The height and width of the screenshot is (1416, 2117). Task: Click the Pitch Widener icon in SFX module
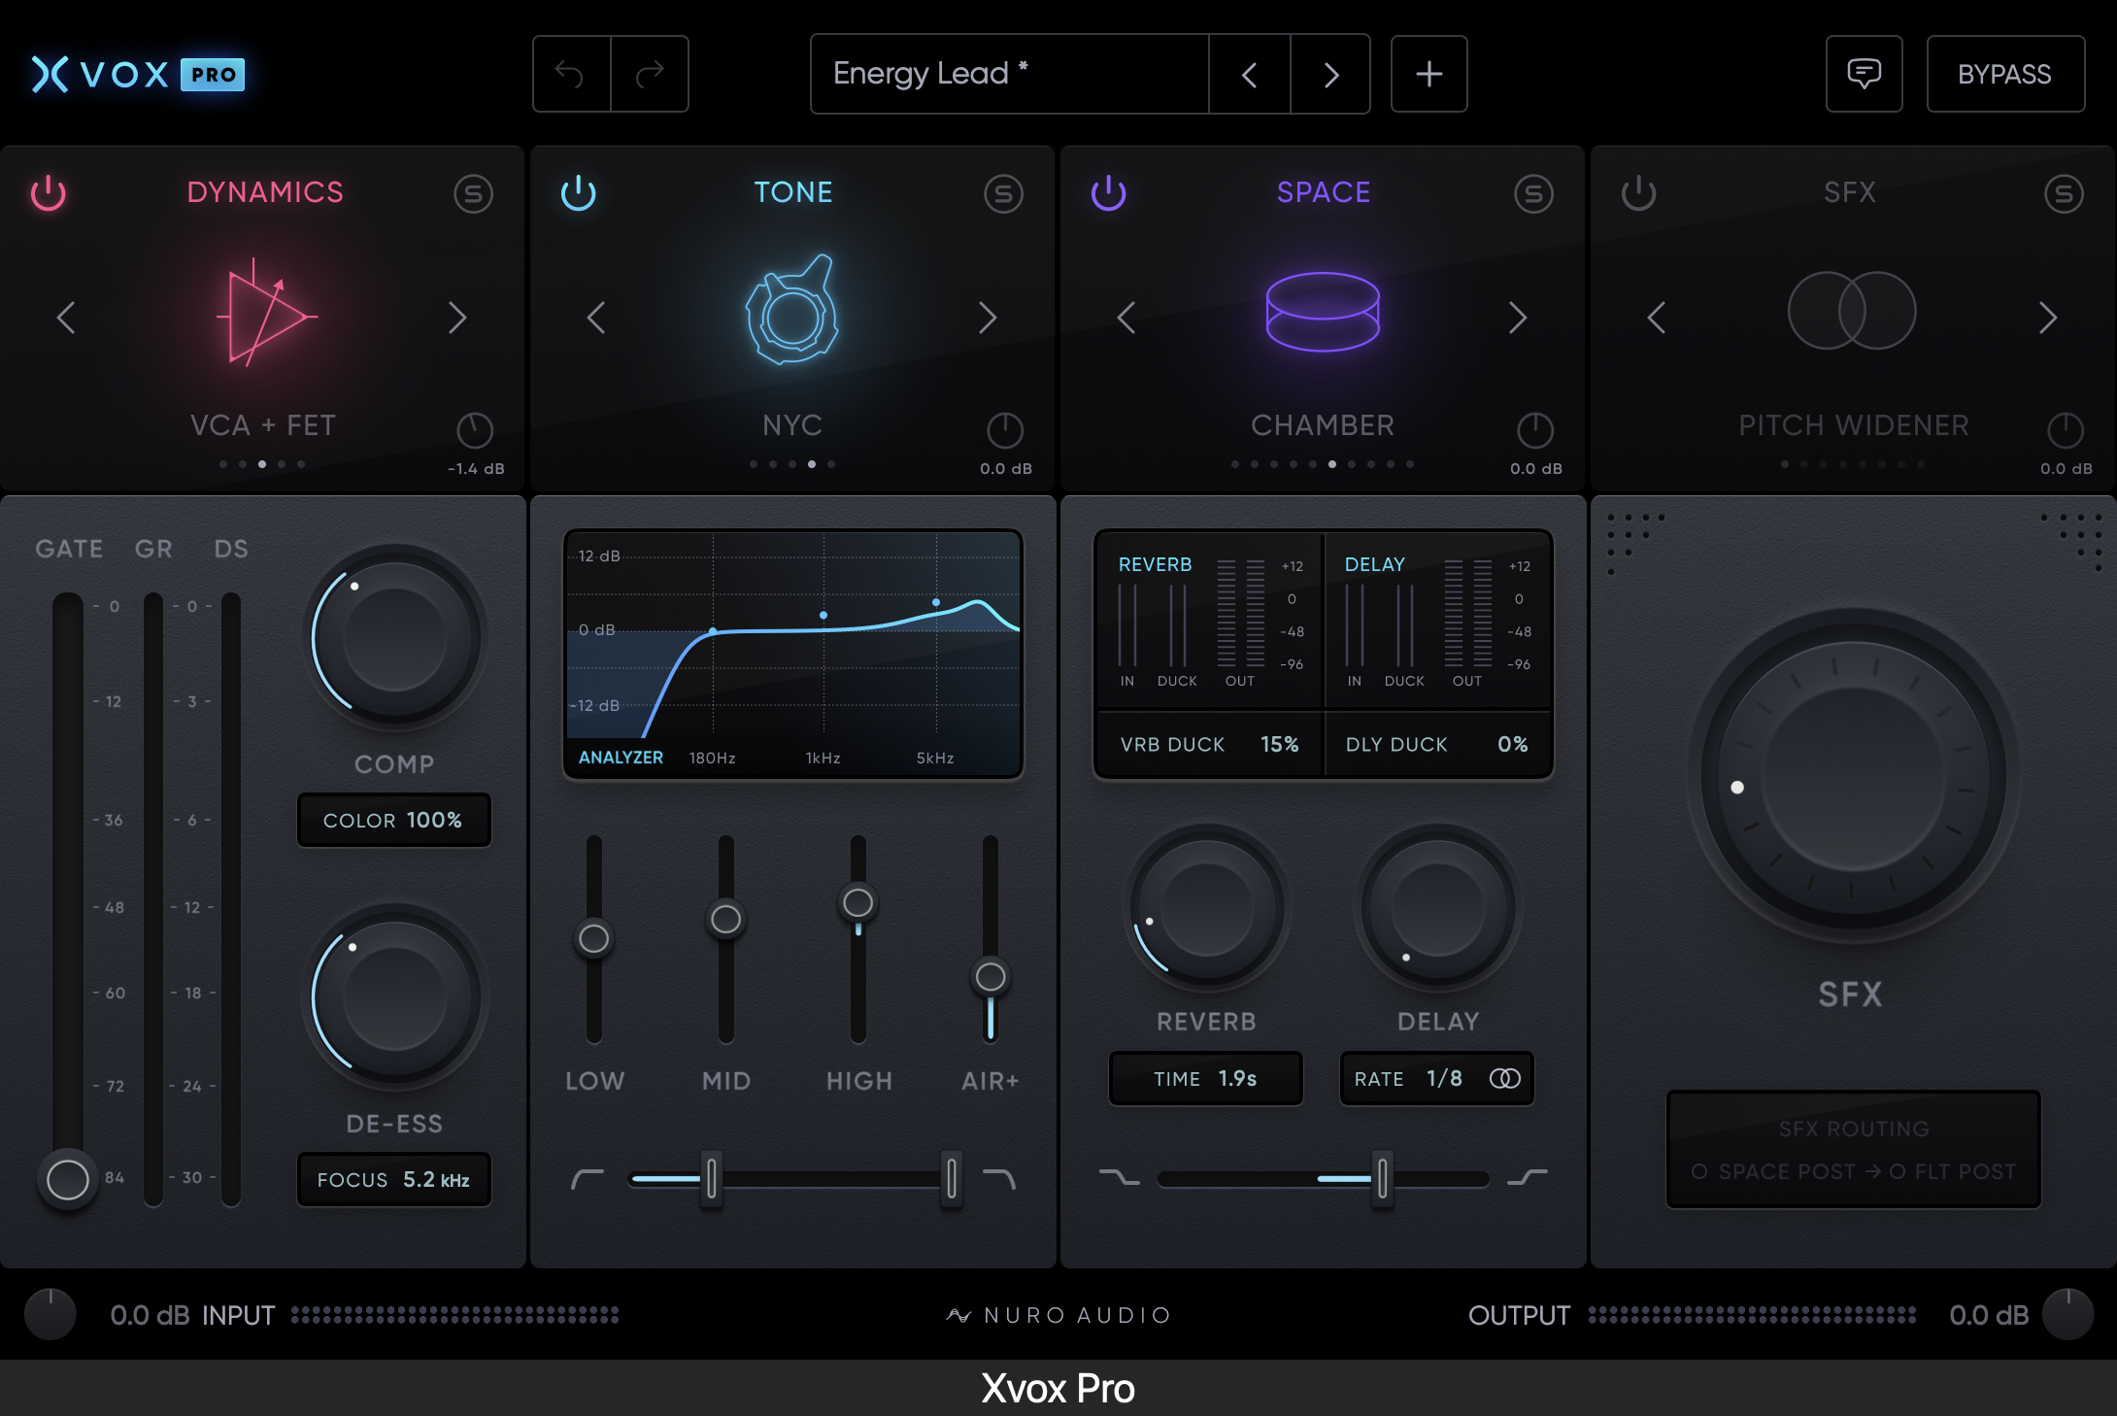click(x=1851, y=311)
